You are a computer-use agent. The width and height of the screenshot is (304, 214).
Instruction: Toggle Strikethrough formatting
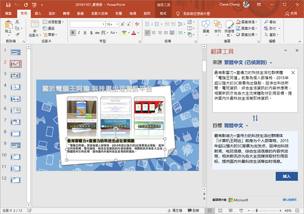click(x=97, y=33)
